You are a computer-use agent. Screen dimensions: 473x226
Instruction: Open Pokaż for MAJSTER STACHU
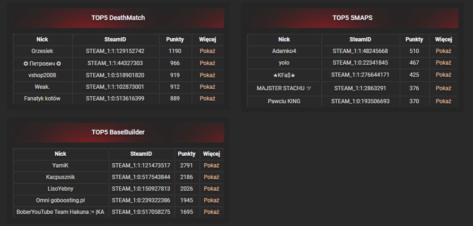click(x=444, y=88)
